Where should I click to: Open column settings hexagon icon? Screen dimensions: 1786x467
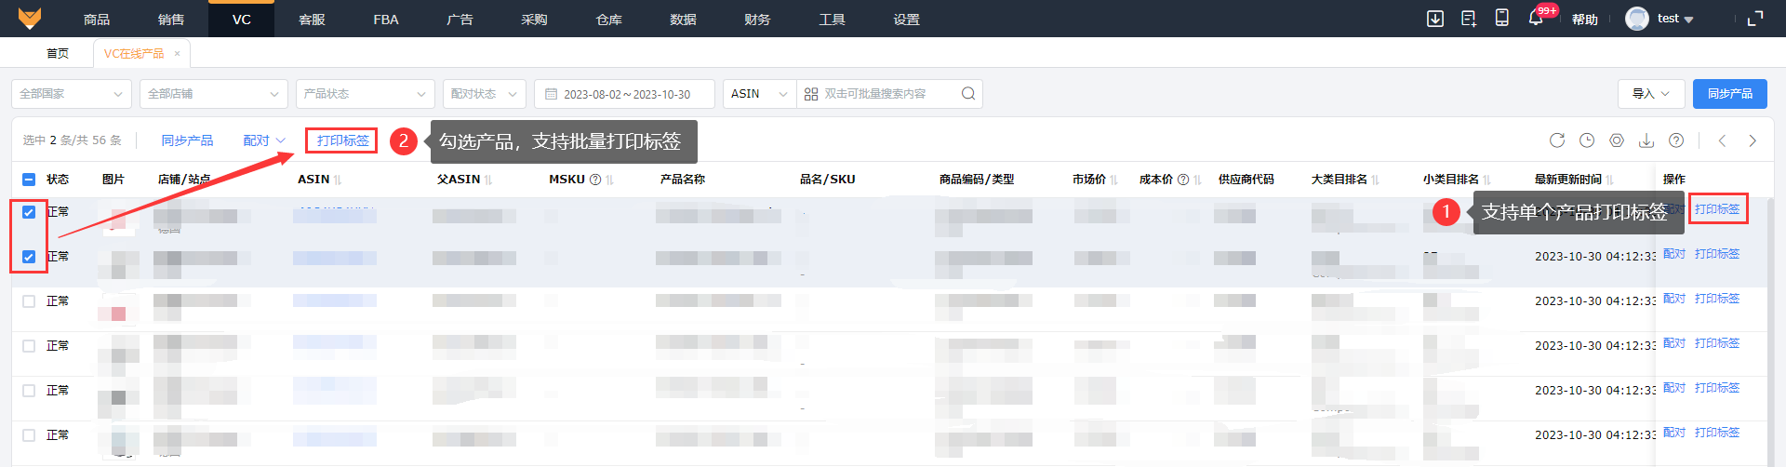pyautogui.click(x=1617, y=140)
